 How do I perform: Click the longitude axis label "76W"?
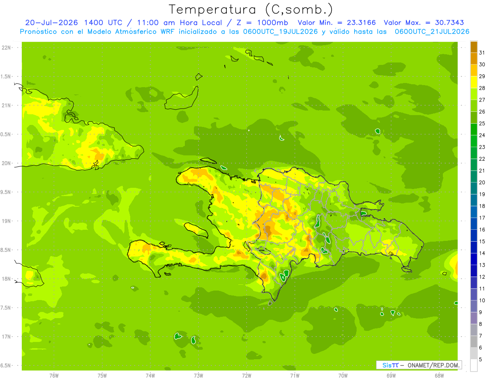pyautogui.click(x=54, y=376)
